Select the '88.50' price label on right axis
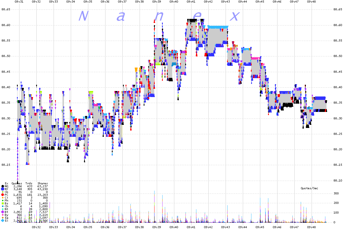Image resolution: width=344 pixels, height=229 pixels. tap(338, 56)
